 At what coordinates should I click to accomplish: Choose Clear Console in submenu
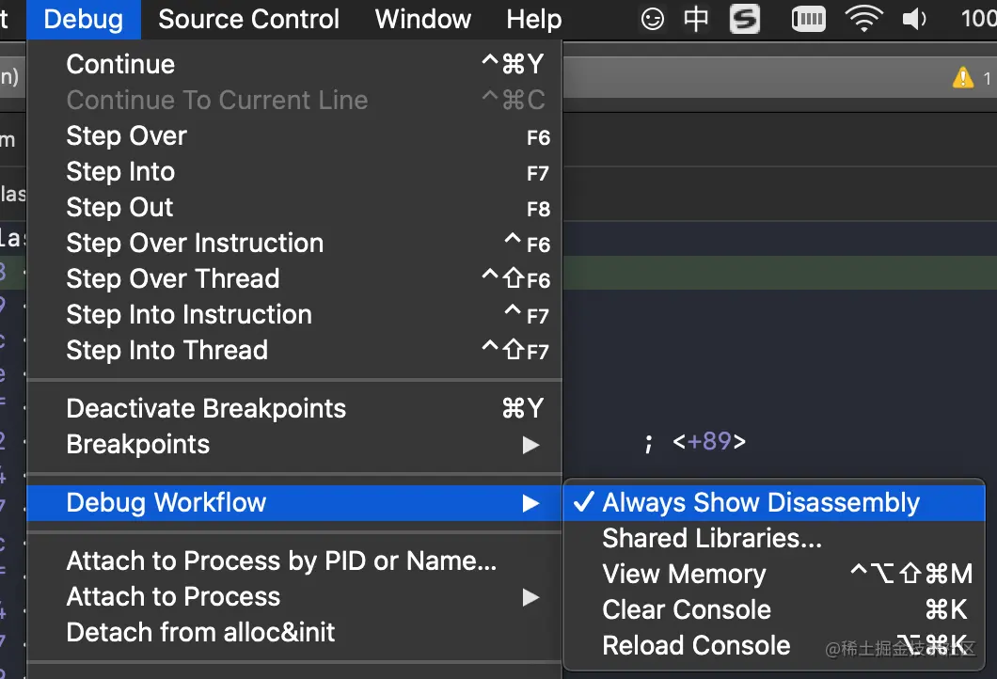pyautogui.click(x=687, y=609)
